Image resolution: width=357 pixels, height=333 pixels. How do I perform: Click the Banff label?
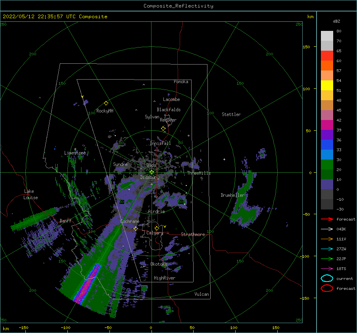(x=65, y=221)
